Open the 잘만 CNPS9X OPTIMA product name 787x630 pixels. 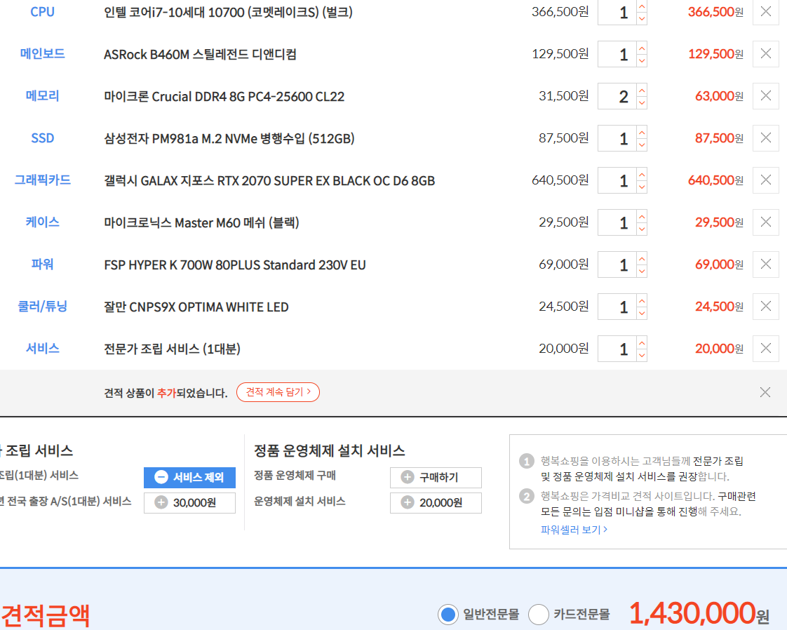(x=196, y=307)
